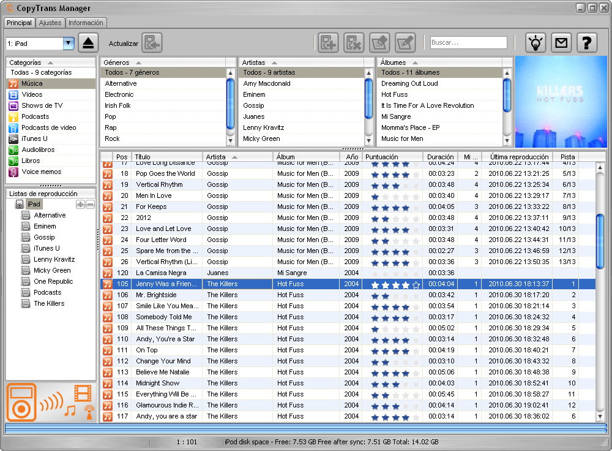Click the lightbulb tips icon

click(535, 43)
